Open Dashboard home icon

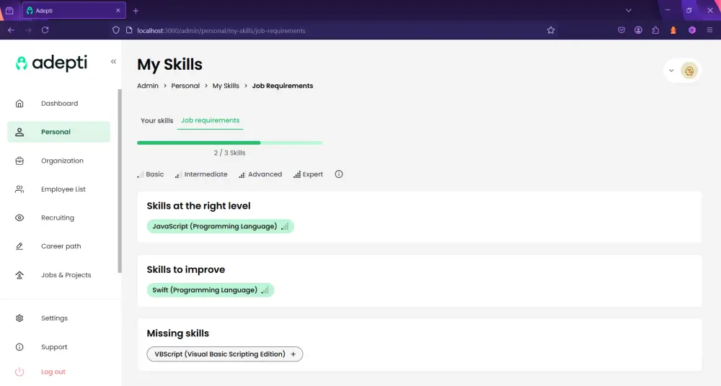19,104
